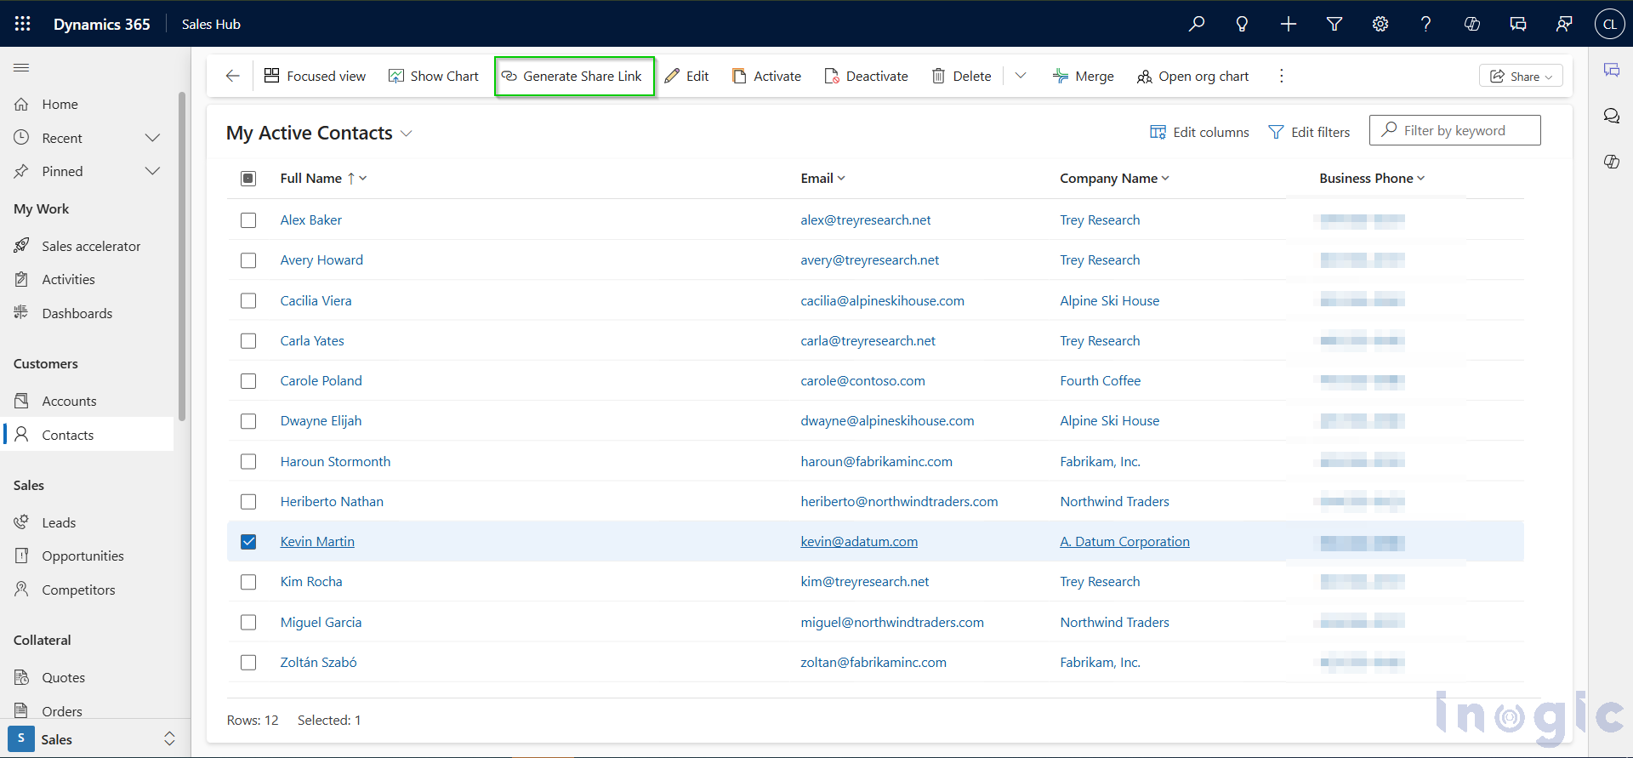
Task: Open the My Active Contacts view dropdown
Action: 407,134
